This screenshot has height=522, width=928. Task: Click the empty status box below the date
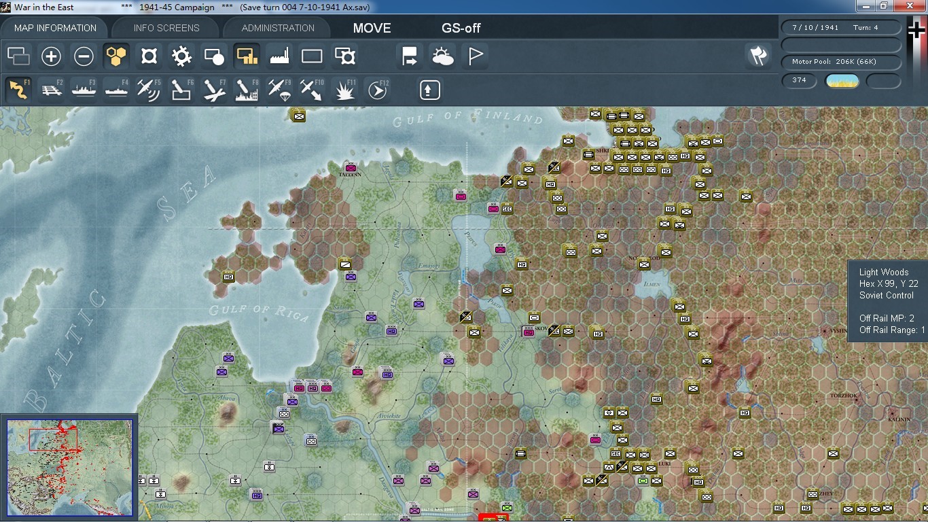point(842,45)
